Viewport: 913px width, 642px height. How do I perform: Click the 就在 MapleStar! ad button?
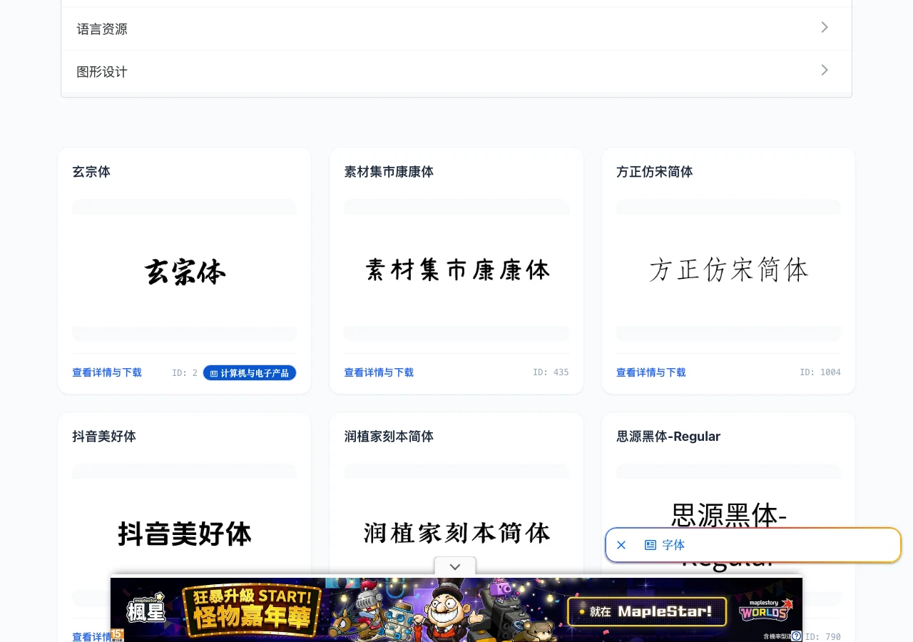[x=647, y=611]
